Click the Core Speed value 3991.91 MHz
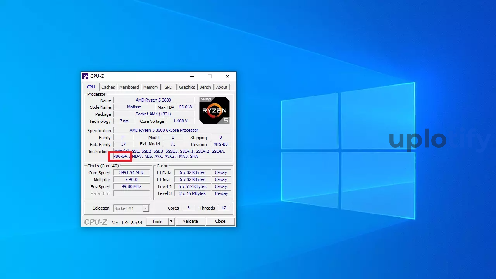 131,172
